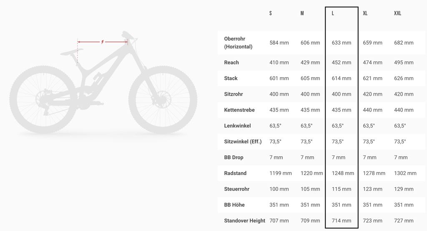Highlight the Oberrohr (Horizontal) row label

coord(238,43)
